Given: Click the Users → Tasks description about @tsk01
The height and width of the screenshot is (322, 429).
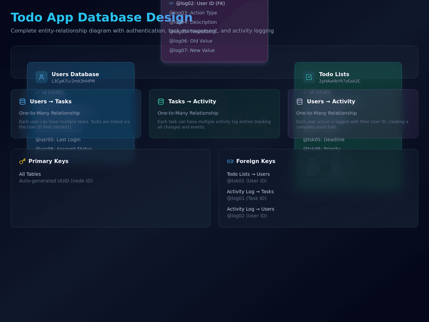Looking at the screenshot, I should click(x=74, y=124).
